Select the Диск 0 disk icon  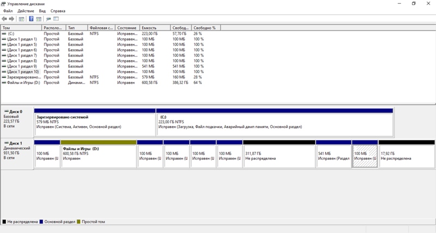[x=5, y=111]
